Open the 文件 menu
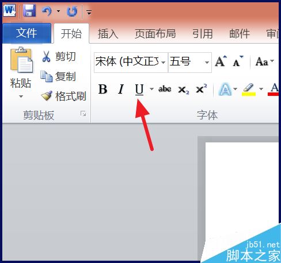 [26, 33]
